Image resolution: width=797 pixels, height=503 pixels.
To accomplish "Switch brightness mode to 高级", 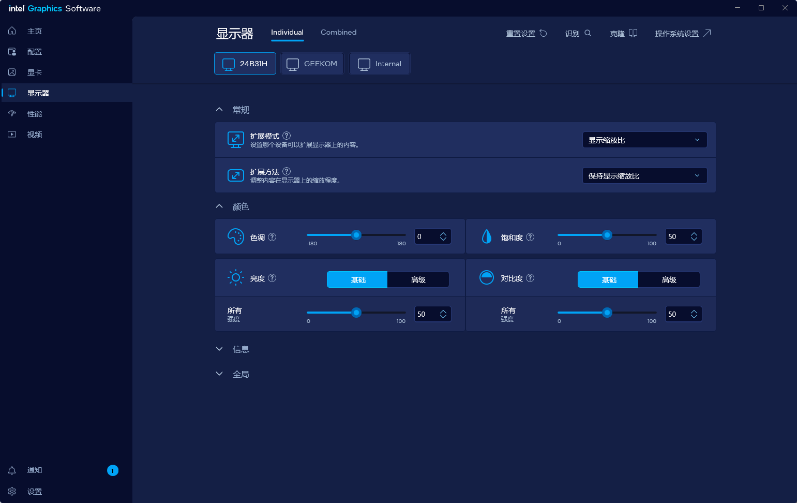I will [x=418, y=279].
